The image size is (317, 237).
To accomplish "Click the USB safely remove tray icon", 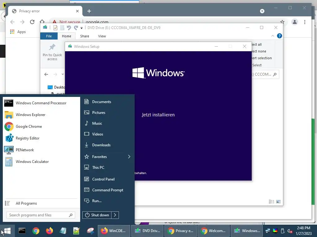I will (283, 231).
